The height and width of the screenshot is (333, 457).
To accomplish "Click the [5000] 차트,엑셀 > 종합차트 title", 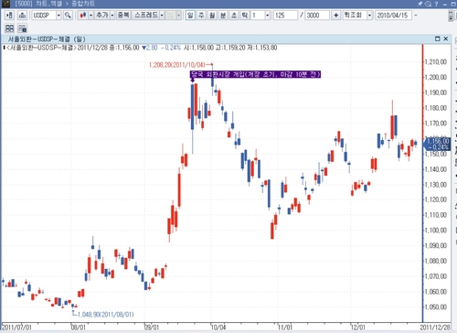I will (x=55, y=4).
